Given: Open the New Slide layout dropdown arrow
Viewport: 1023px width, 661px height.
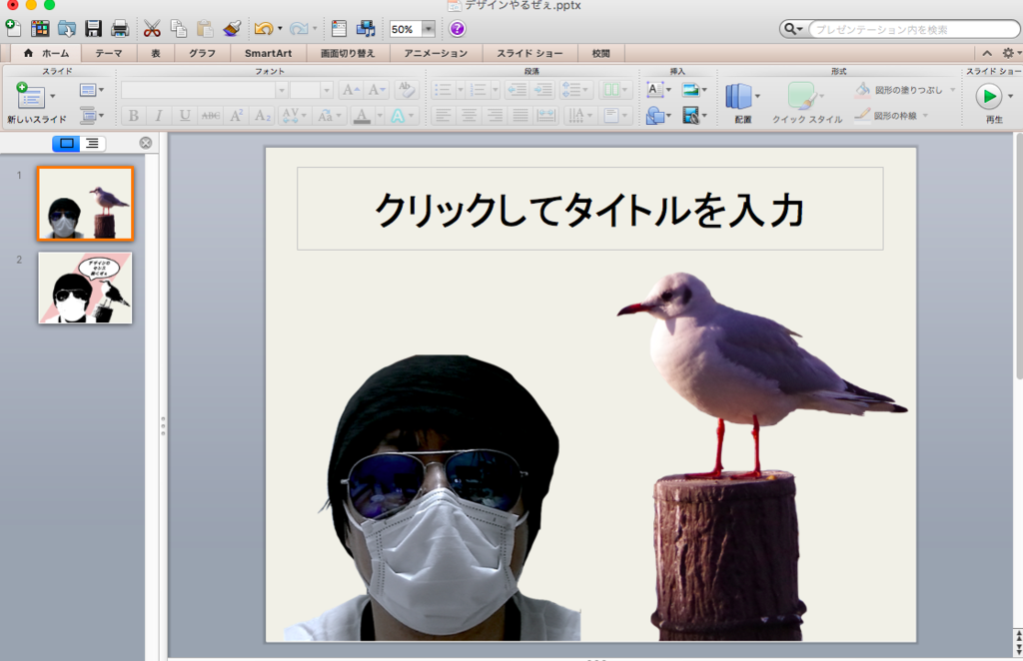Looking at the screenshot, I should [x=53, y=97].
